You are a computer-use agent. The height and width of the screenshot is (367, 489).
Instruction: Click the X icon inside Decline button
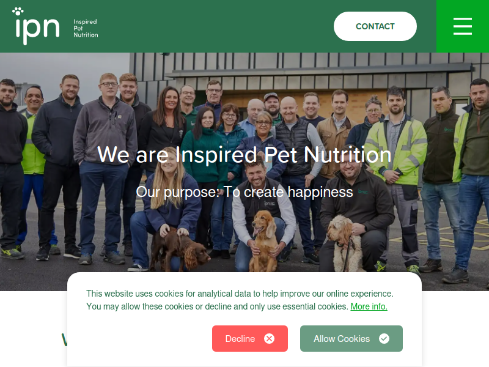(x=269, y=339)
